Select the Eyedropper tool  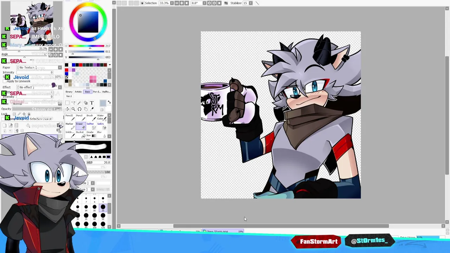92,109
